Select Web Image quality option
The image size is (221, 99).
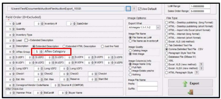130,54
